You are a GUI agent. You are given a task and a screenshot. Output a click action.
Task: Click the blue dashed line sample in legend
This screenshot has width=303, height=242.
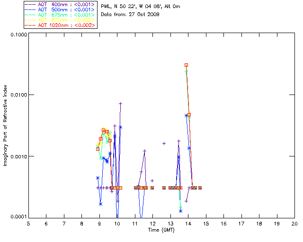[30, 9]
